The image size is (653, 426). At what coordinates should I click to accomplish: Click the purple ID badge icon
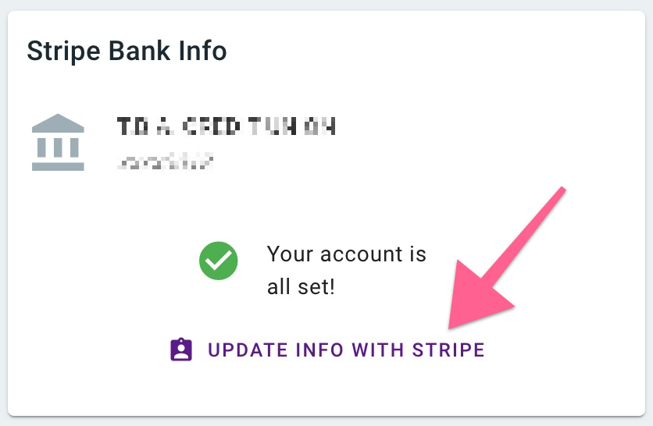tap(181, 350)
